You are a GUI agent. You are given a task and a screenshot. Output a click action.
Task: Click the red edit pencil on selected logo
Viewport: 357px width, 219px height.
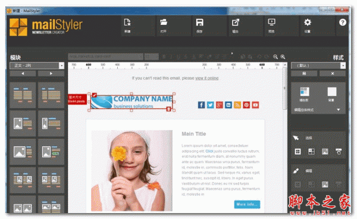click(95, 95)
